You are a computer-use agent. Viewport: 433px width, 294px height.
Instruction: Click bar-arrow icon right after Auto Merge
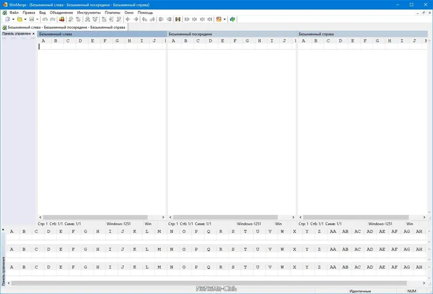click(187, 19)
